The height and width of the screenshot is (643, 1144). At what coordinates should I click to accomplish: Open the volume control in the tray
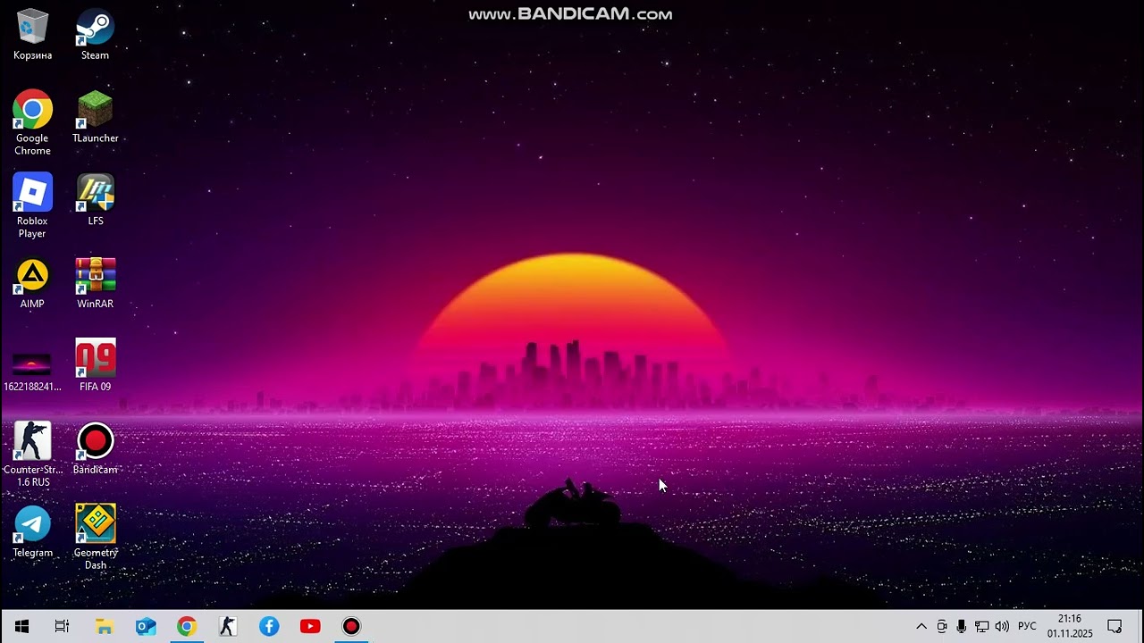click(1002, 626)
